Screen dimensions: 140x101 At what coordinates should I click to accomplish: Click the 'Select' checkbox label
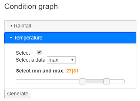tap(23, 53)
